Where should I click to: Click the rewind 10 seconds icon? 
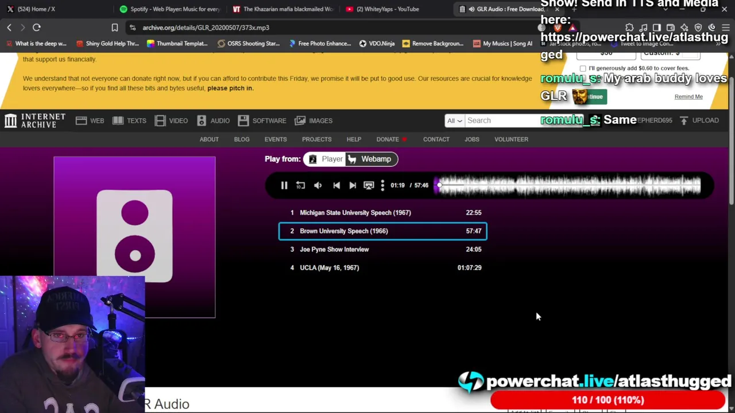(x=300, y=185)
